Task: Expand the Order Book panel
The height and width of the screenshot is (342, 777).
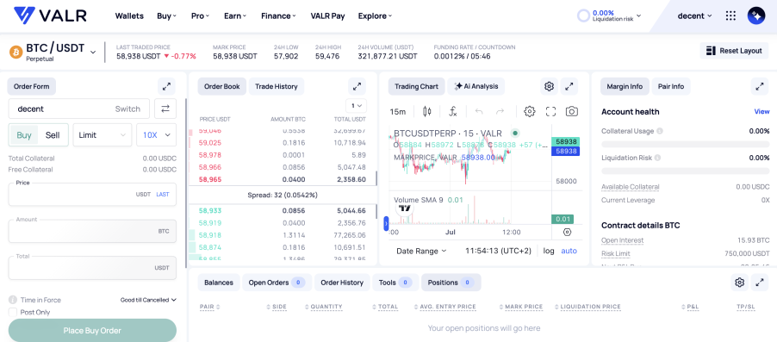Action: point(357,86)
